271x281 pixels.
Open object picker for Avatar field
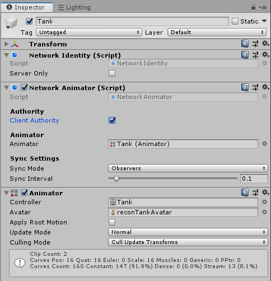[x=264, y=212]
